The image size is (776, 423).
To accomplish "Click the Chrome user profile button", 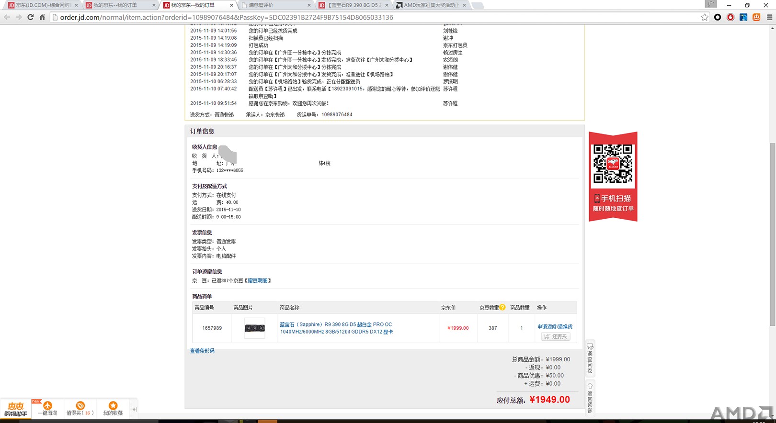I will (x=711, y=4).
